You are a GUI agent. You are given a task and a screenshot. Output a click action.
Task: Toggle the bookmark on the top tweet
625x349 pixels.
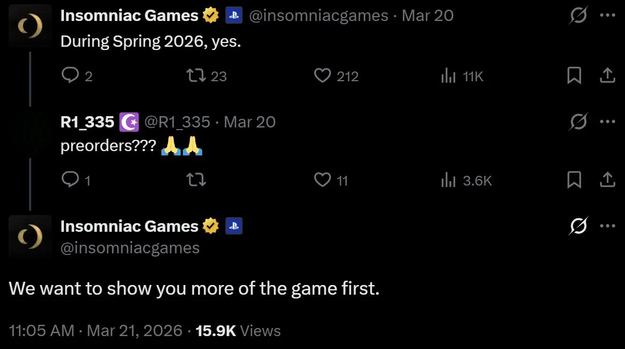[x=574, y=76]
